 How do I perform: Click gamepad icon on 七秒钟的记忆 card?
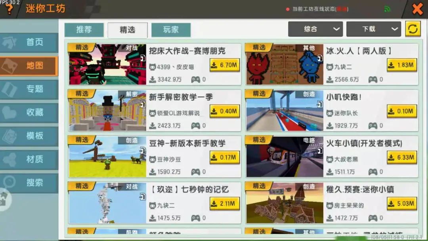click(195, 218)
